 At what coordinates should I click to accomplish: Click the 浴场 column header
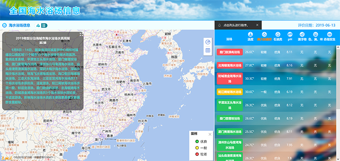[229, 39]
